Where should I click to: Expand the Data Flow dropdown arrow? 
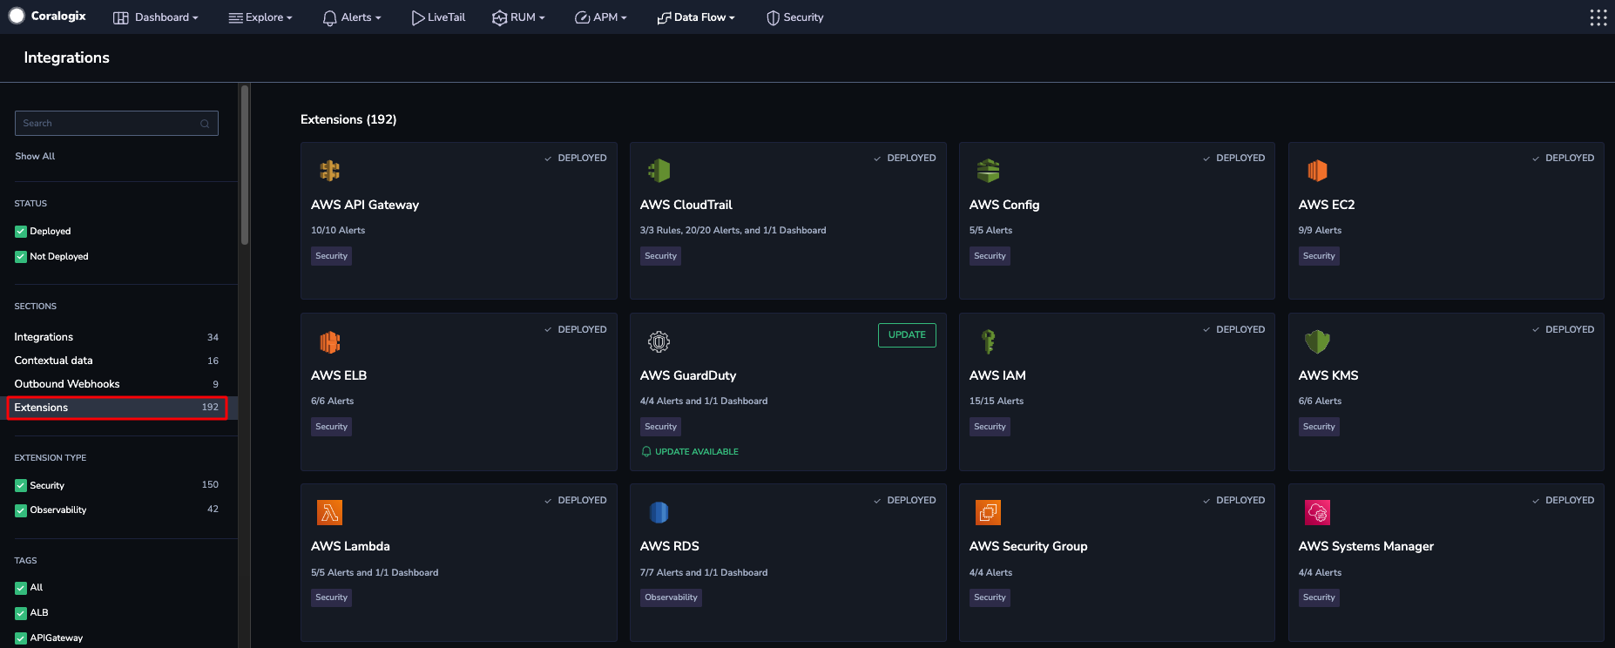[x=732, y=18]
